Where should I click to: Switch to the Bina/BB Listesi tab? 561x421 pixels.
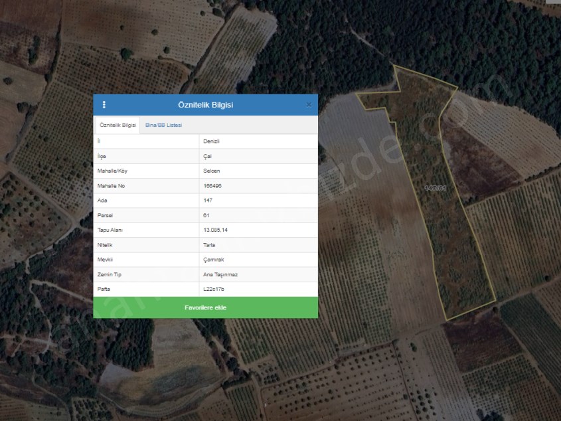[163, 125]
